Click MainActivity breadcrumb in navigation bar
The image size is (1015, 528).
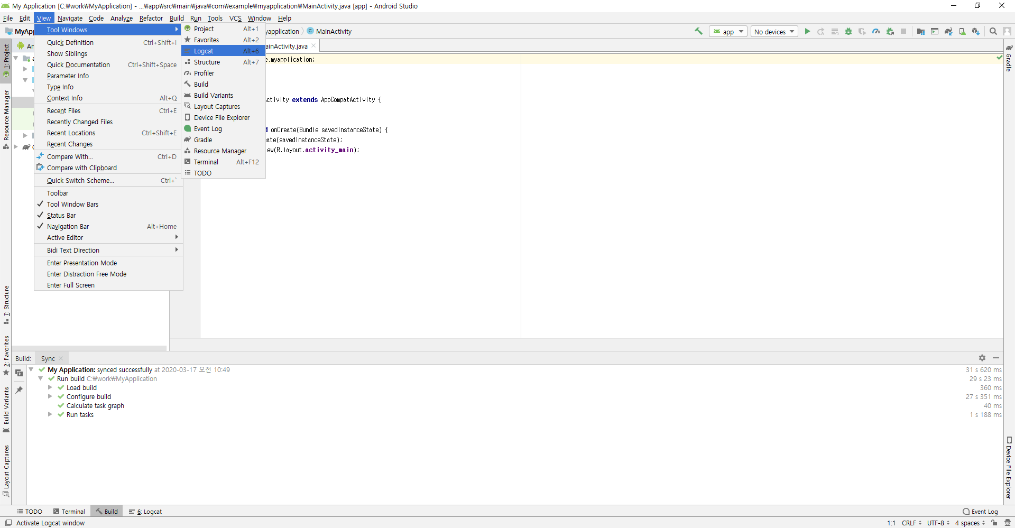(x=329, y=32)
